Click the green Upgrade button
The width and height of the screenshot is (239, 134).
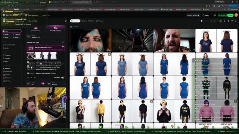pyautogui.click(x=230, y=15)
